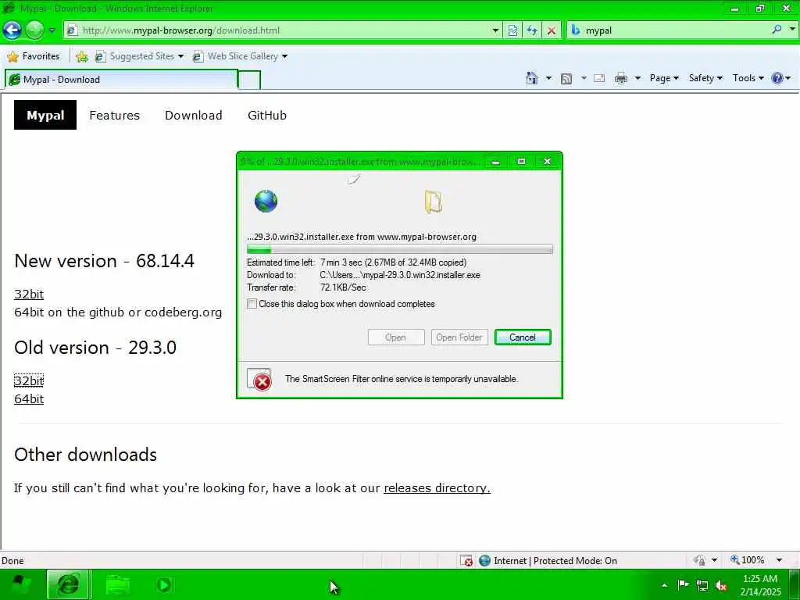Toggle the Compatibility View icon
Viewport: 800px width, 600px height.
pos(512,30)
